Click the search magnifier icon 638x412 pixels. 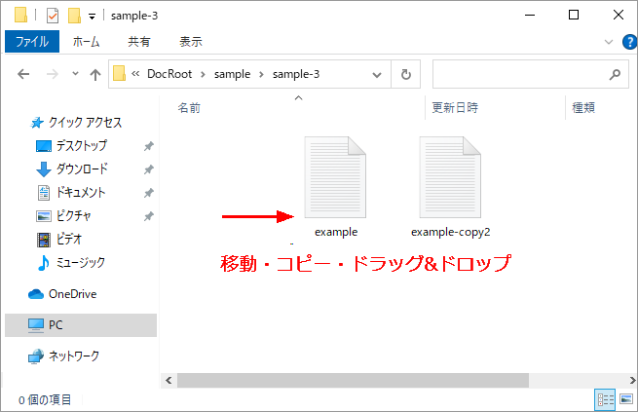coord(615,74)
